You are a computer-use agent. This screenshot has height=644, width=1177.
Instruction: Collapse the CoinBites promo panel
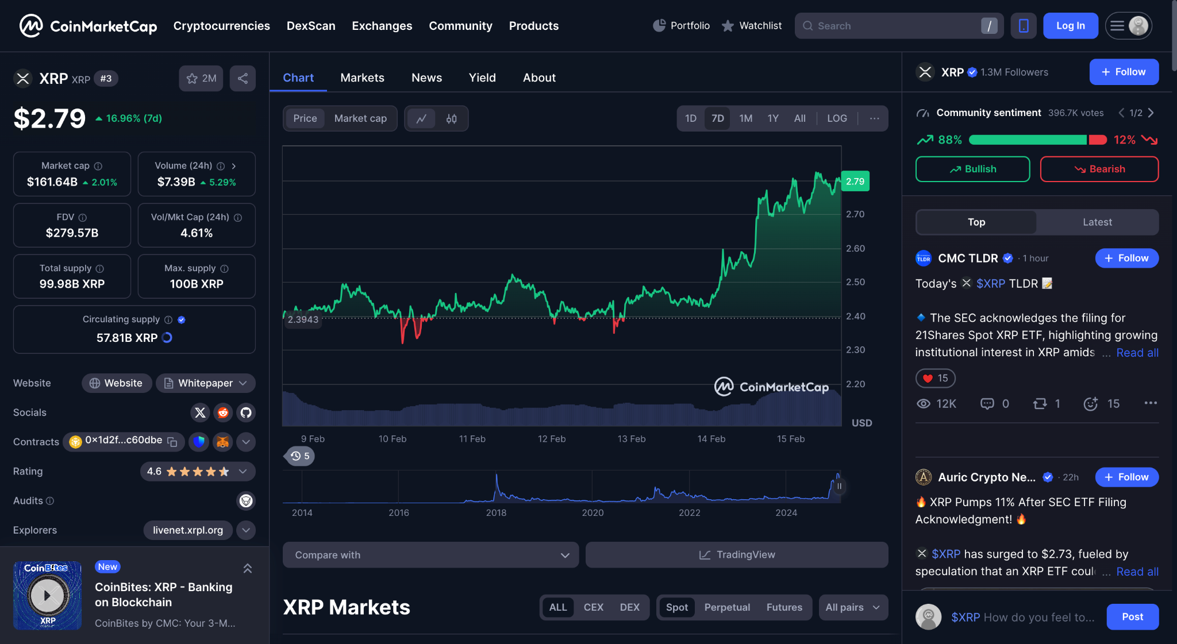pyautogui.click(x=248, y=568)
